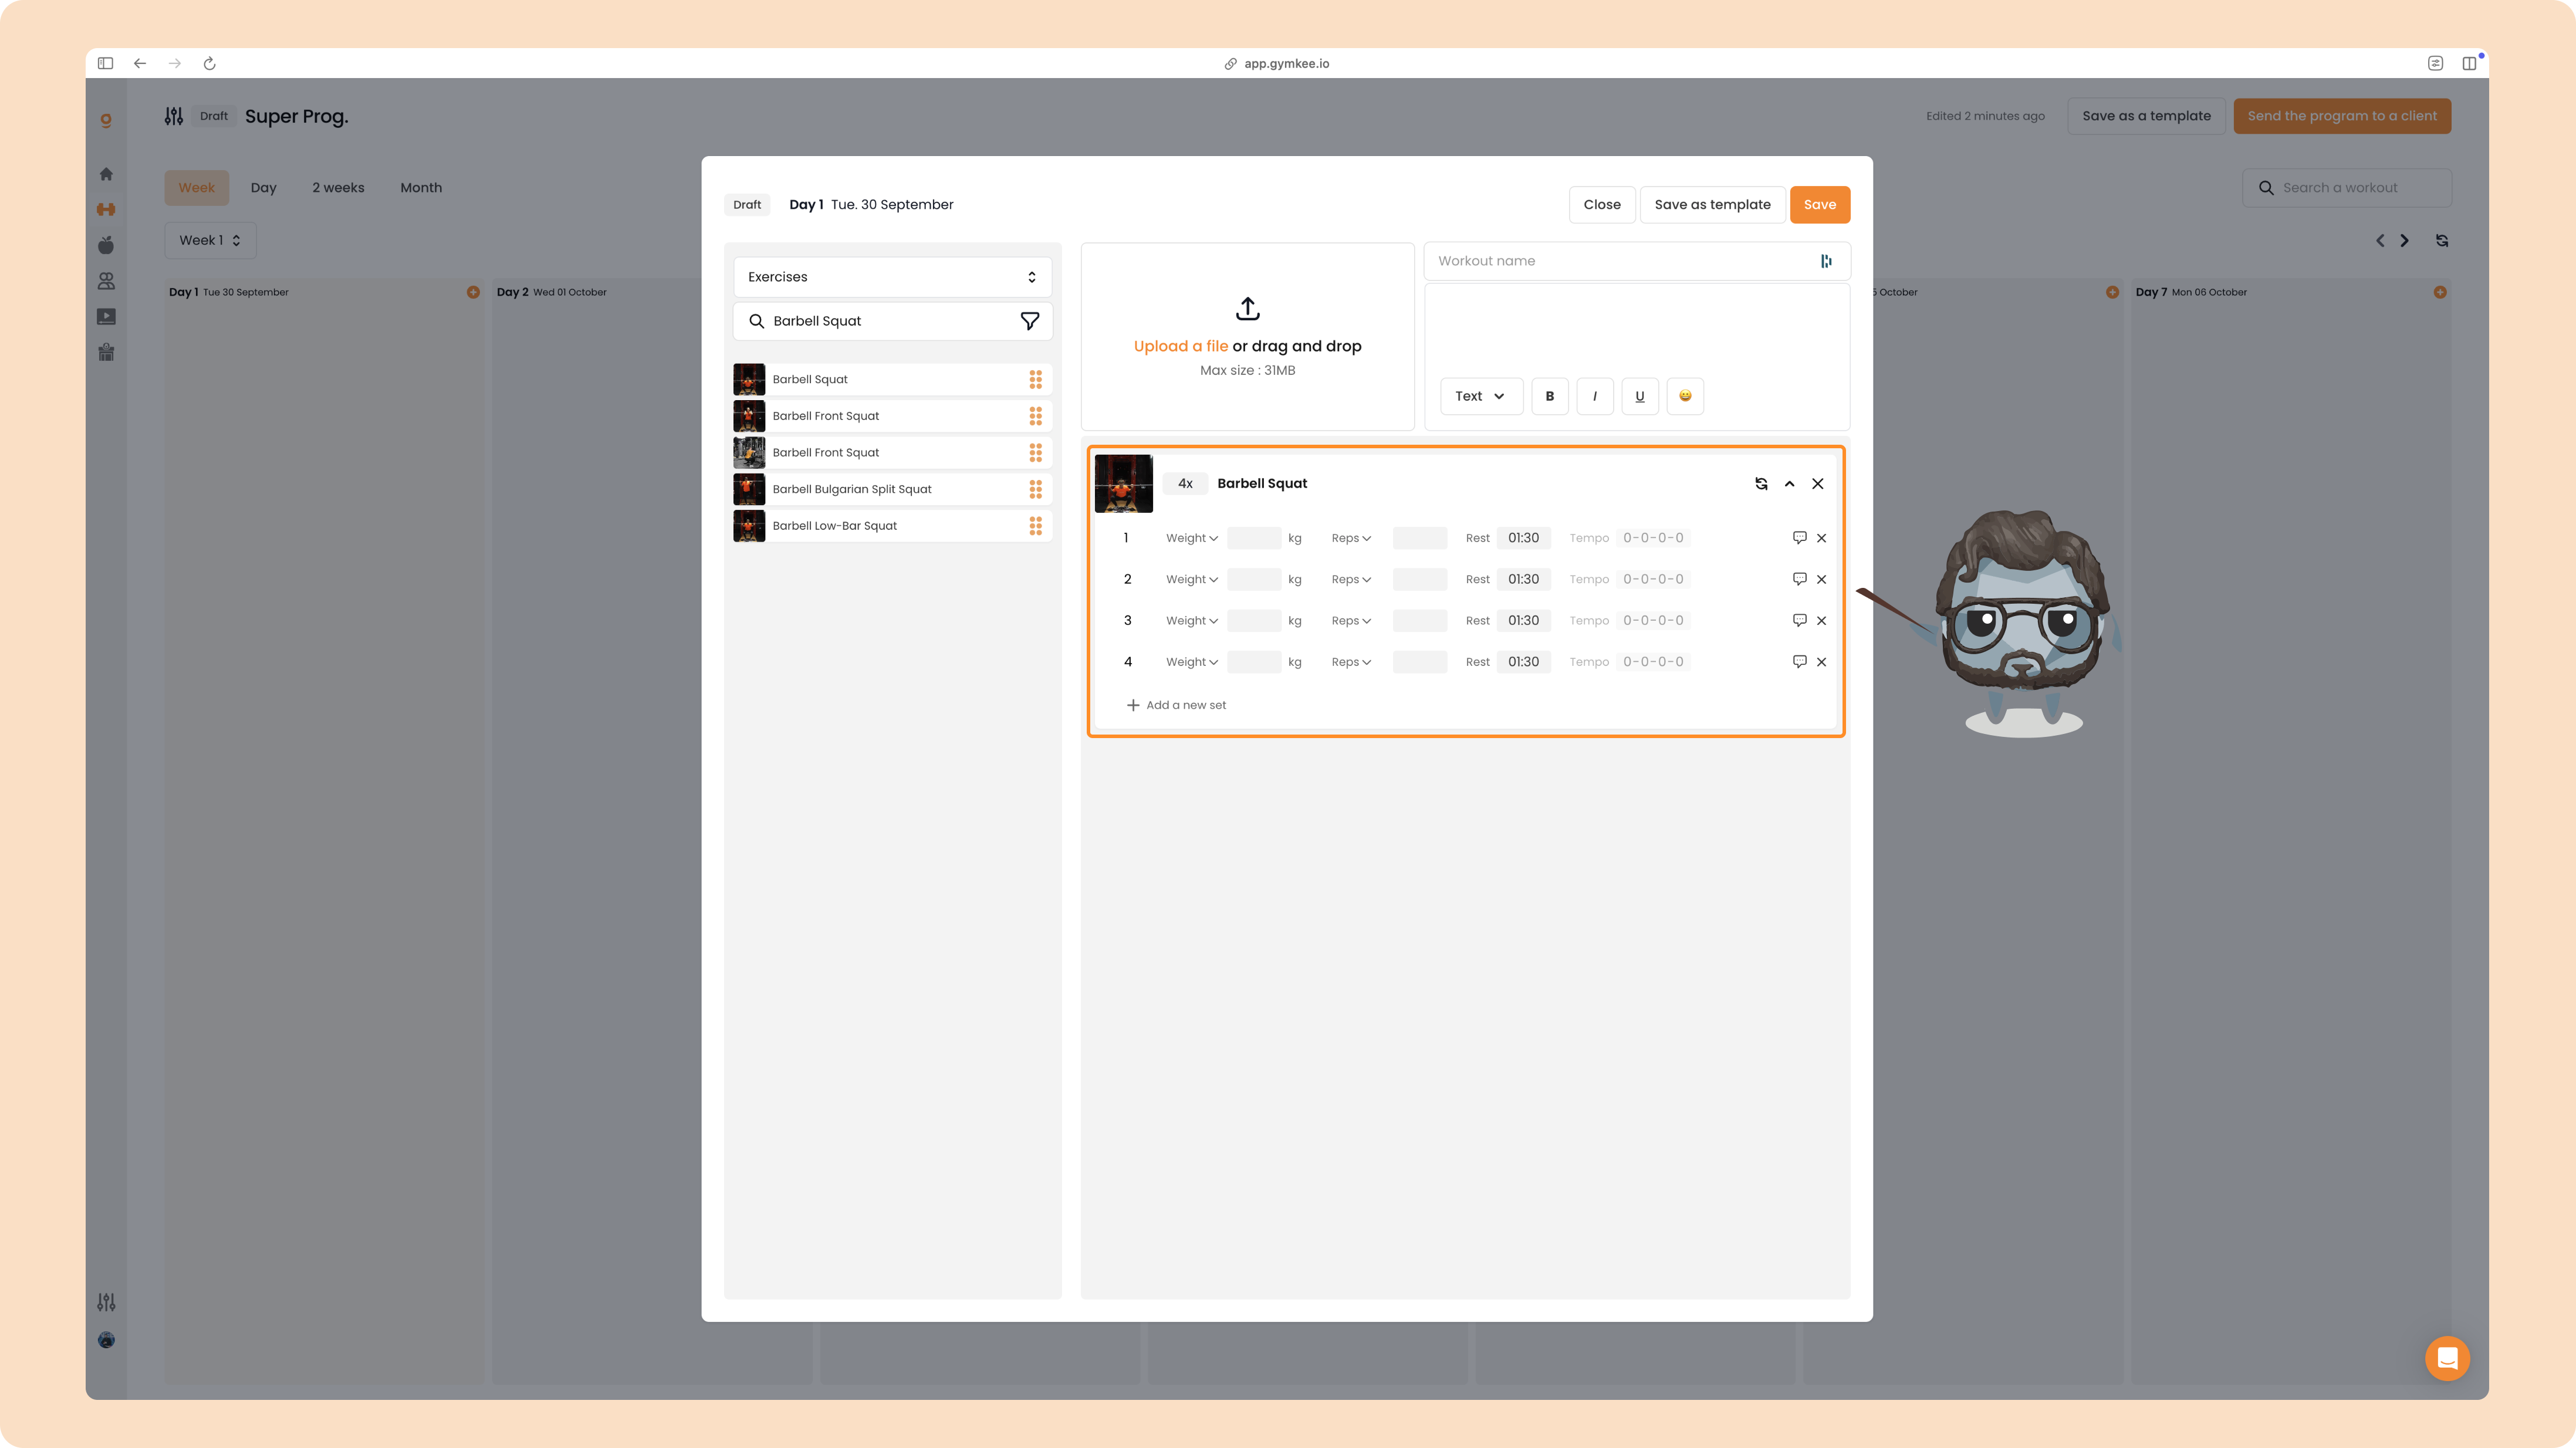Click the filter funnel icon in exercise search
The width and height of the screenshot is (2576, 1448).
click(x=1029, y=321)
